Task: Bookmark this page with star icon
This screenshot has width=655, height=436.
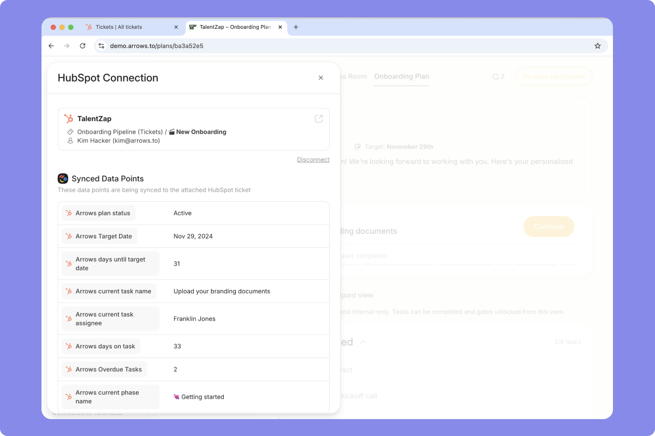Action: click(x=598, y=46)
